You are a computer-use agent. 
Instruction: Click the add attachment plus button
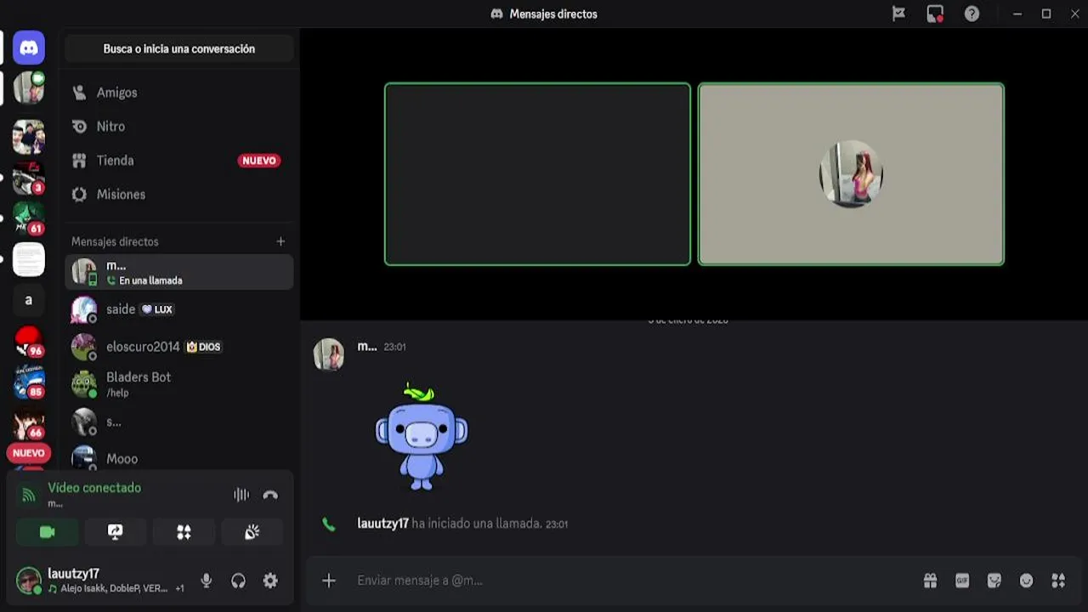click(329, 581)
